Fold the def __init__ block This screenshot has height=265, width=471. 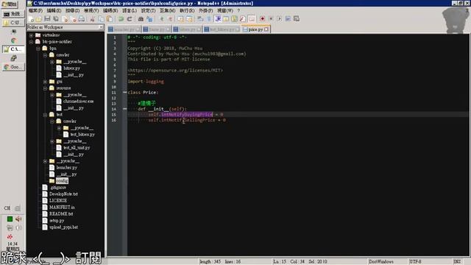124,109
